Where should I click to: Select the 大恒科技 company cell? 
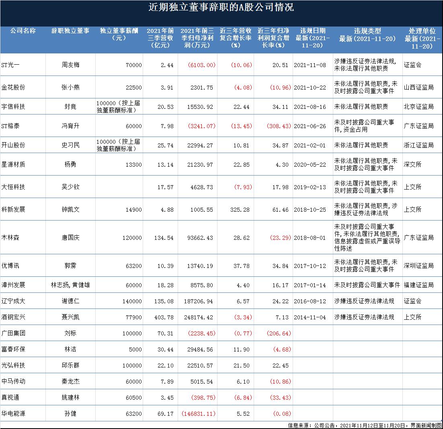click(x=13, y=187)
